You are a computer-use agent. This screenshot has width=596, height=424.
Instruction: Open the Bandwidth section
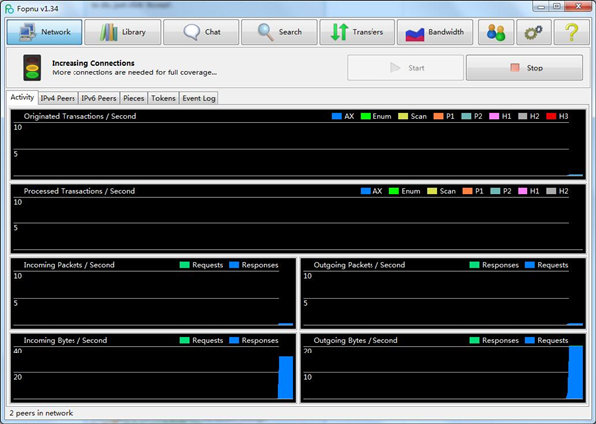click(435, 32)
